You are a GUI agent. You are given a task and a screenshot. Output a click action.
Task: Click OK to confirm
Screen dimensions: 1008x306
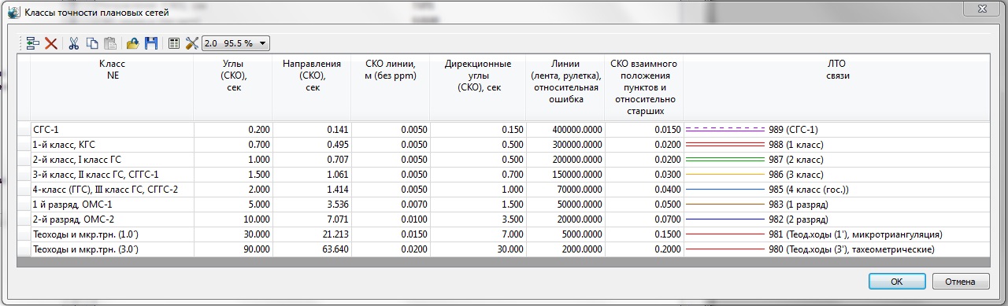[x=897, y=281]
